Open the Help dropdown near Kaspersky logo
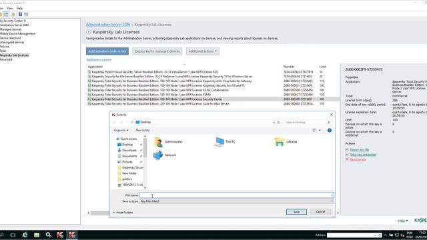 coord(403,221)
